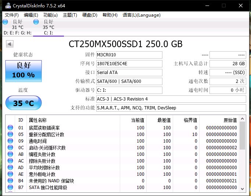Click threshold value 10 in row 05
This screenshot has height=196, width=251.
click(195, 134)
